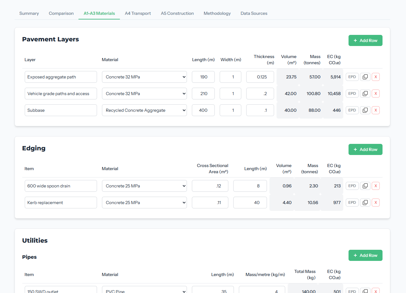The image size is (406, 293).
Task: Delete the Subbase row
Action: (x=376, y=110)
